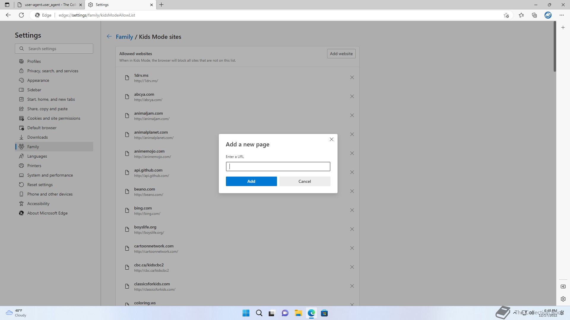Go back with the Family breadcrumb link
The image size is (570, 320).
coord(124,37)
